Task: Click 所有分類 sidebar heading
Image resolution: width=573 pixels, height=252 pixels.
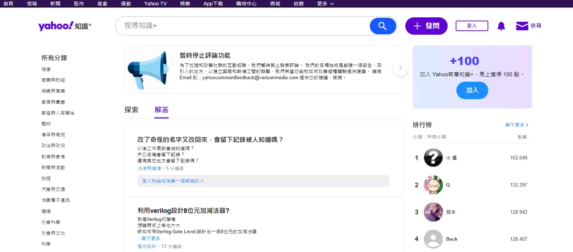Action: (x=54, y=58)
